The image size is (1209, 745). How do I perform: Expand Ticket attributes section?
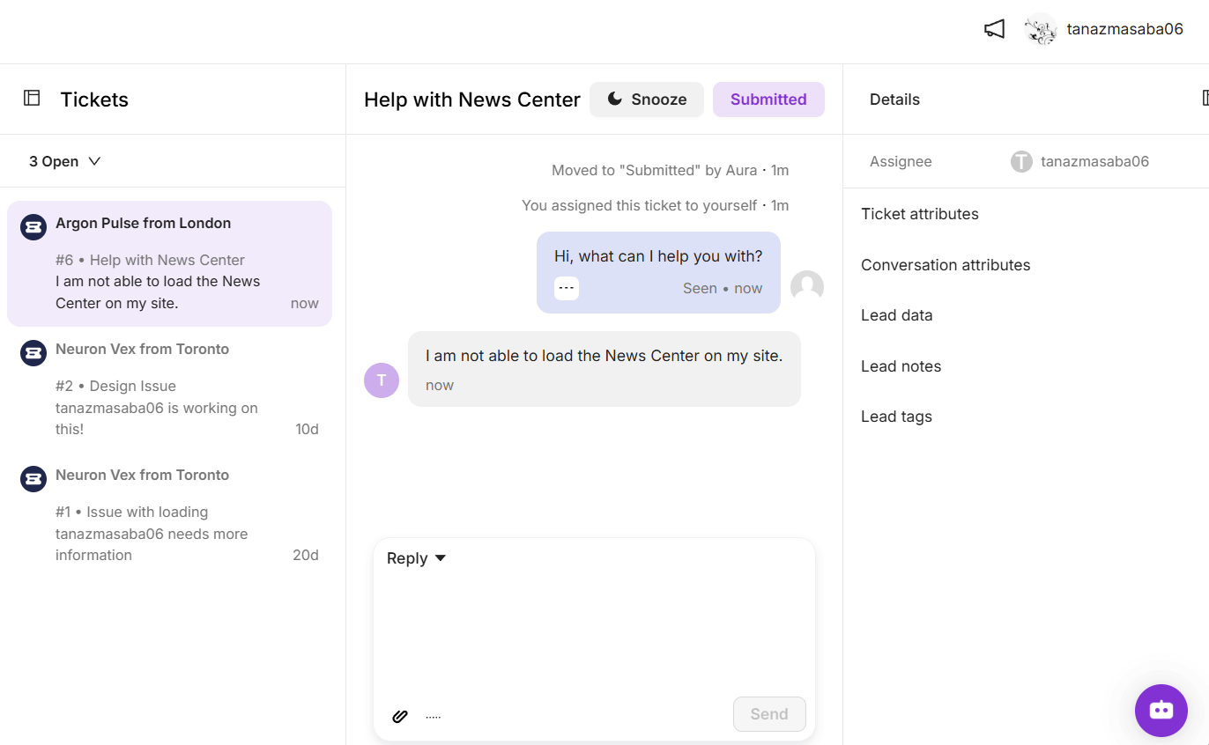point(920,214)
